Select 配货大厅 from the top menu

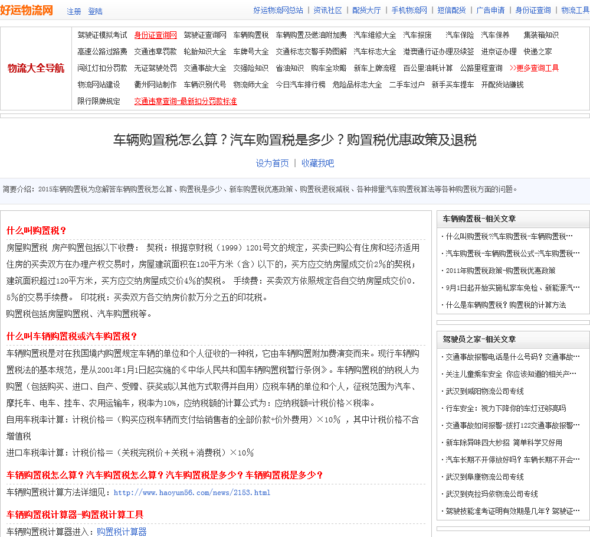pyautogui.click(x=366, y=10)
